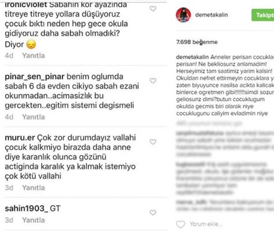Open the muru.er username profile

pos(20,138)
